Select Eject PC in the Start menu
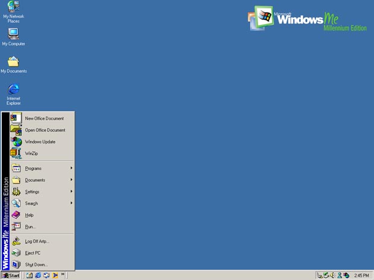Image resolution: width=374 pixels, height=280 pixels. tap(42, 253)
